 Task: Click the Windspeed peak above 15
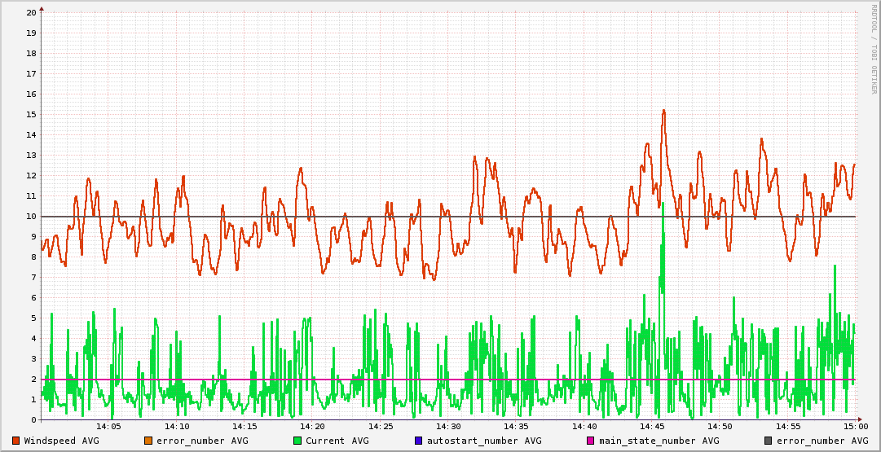[x=663, y=111]
